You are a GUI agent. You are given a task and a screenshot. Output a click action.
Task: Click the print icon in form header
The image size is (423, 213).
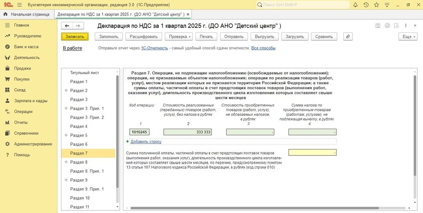click(x=387, y=26)
